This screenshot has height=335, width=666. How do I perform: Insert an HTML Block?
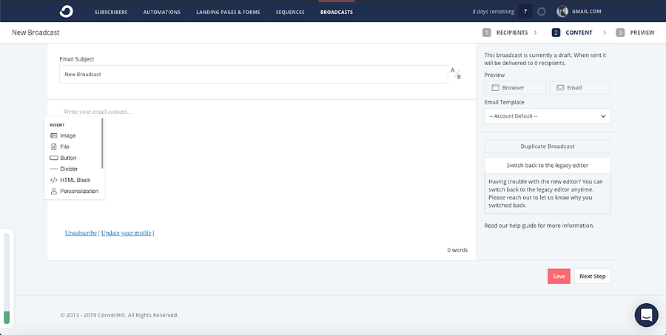pos(75,180)
